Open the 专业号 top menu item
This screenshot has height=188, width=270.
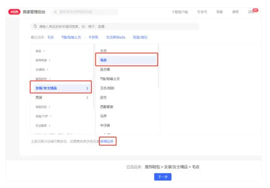[x=202, y=12]
